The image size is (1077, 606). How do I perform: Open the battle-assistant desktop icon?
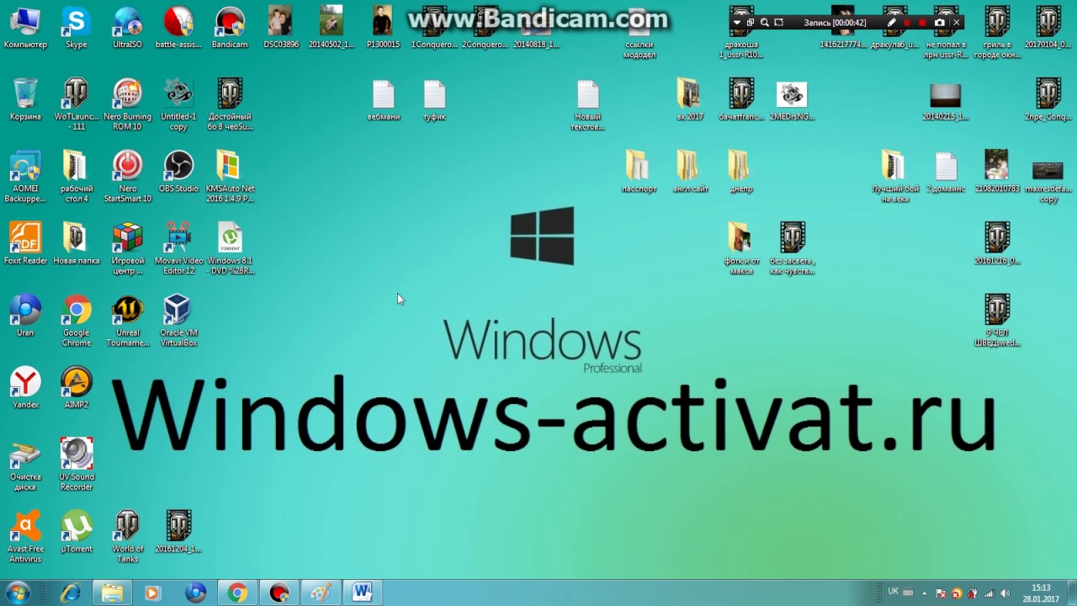pos(178,28)
